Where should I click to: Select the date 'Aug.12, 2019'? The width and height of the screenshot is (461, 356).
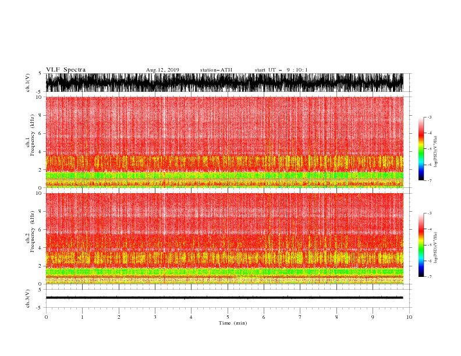[x=162, y=70]
